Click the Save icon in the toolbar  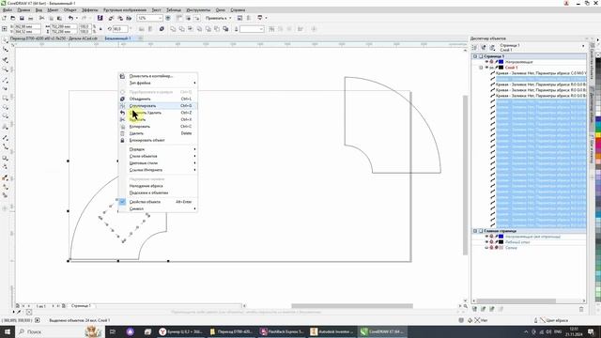pos(22,18)
